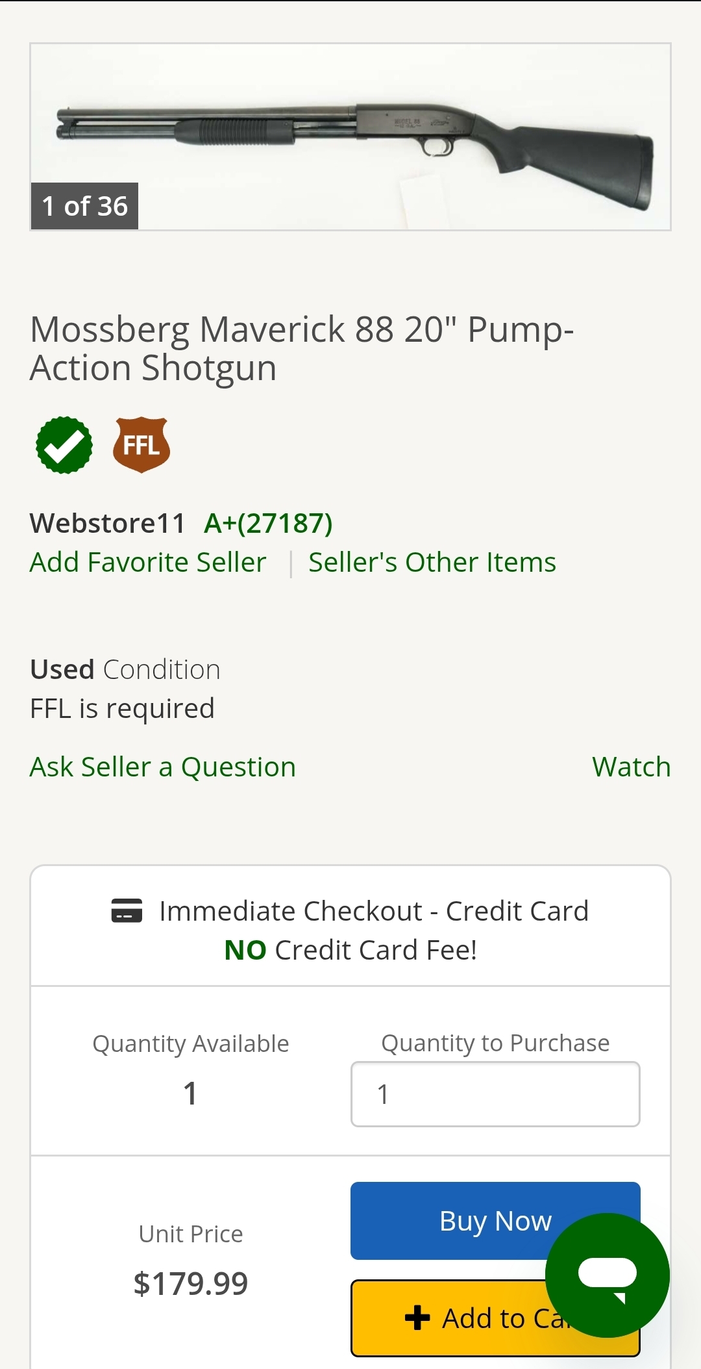Click the Buy Now button

pyautogui.click(x=495, y=1221)
